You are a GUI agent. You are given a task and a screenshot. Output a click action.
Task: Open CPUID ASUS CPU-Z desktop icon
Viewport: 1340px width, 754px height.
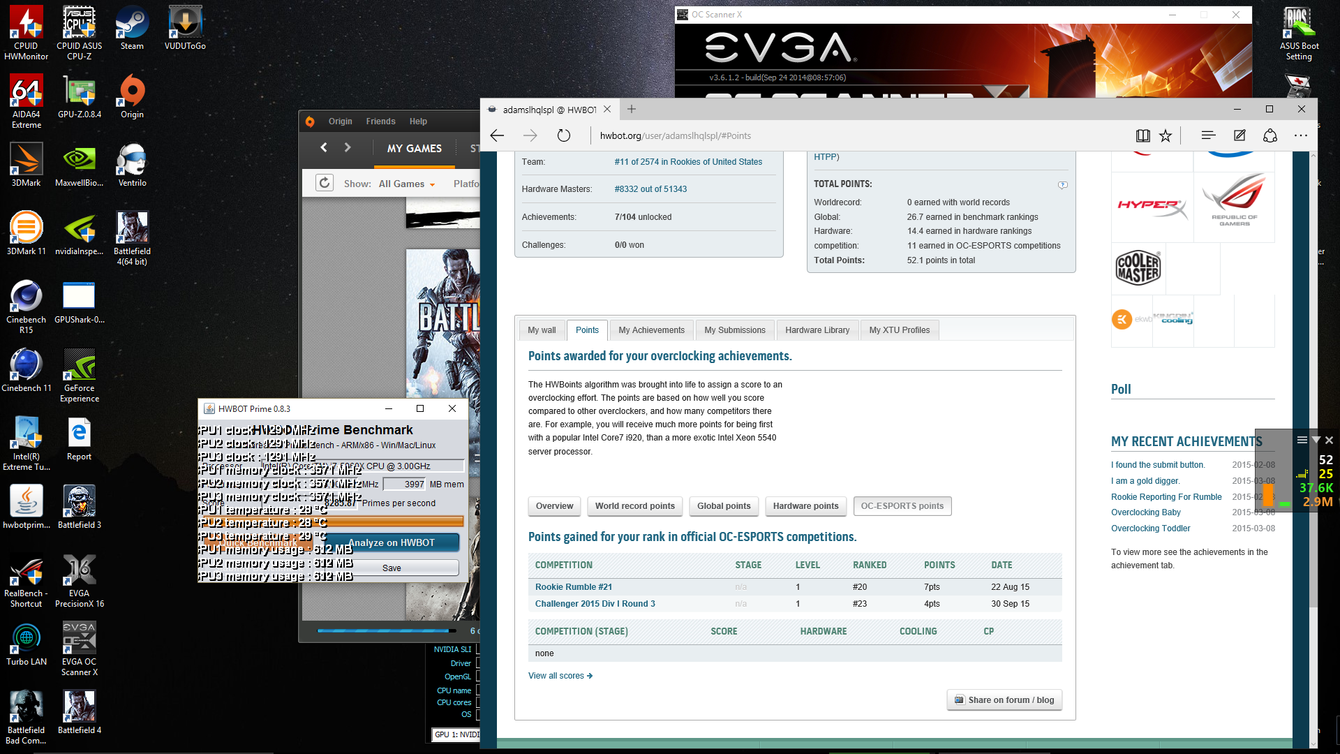coord(80,33)
